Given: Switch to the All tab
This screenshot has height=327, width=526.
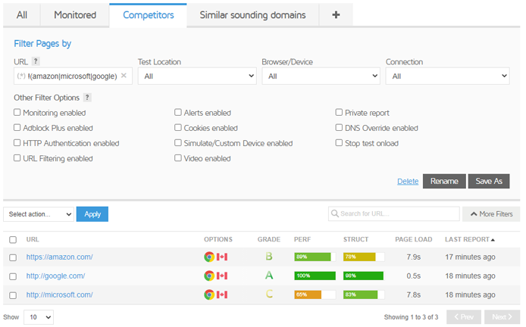Looking at the screenshot, I should pyautogui.click(x=22, y=15).
